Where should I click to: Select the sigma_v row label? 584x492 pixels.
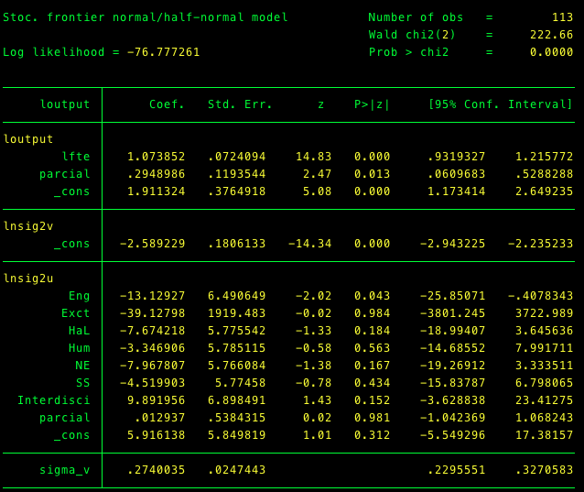pyautogui.click(x=64, y=470)
